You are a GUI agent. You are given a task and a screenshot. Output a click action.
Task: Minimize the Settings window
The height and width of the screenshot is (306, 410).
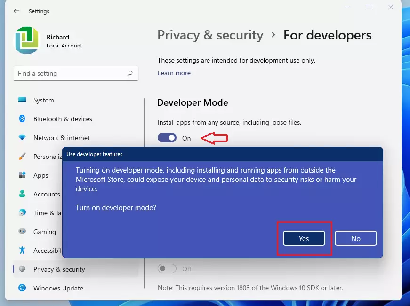(347, 7)
